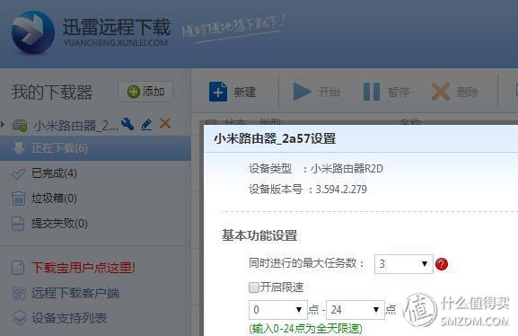Click the 新建 new task button

(x=233, y=92)
